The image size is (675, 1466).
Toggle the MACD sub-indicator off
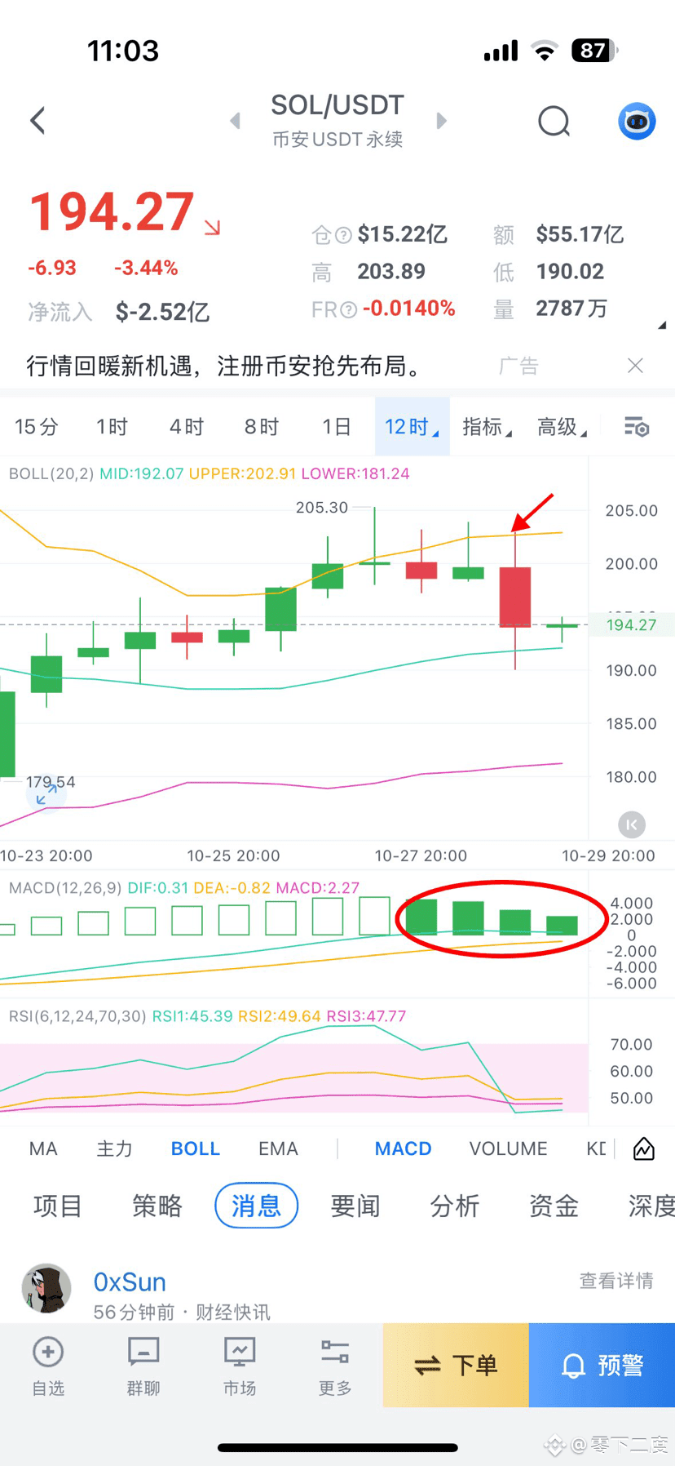click(403, 1148)
